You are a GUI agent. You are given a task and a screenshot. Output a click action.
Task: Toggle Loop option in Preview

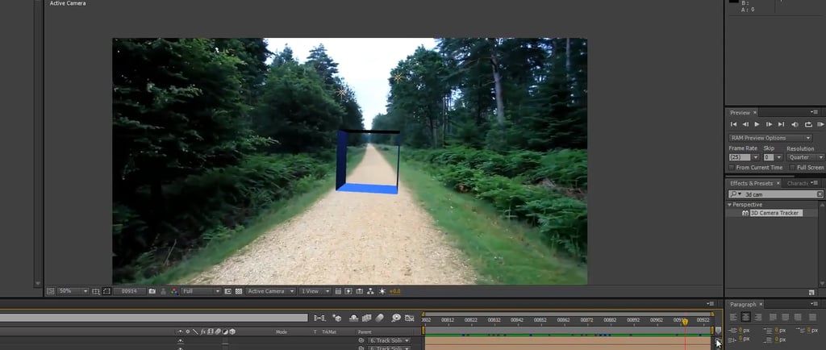[x=808, y=124]
